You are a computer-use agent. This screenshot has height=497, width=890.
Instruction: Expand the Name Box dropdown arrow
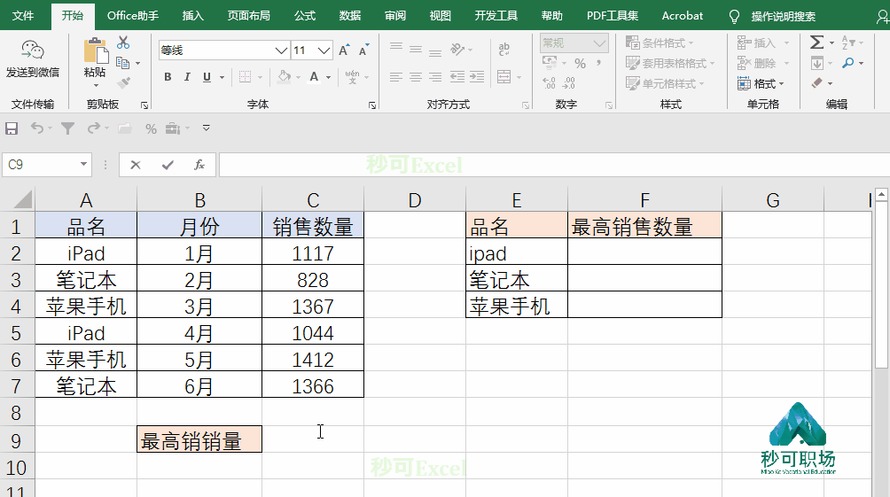pyautogui.click(x=83, y=165)
